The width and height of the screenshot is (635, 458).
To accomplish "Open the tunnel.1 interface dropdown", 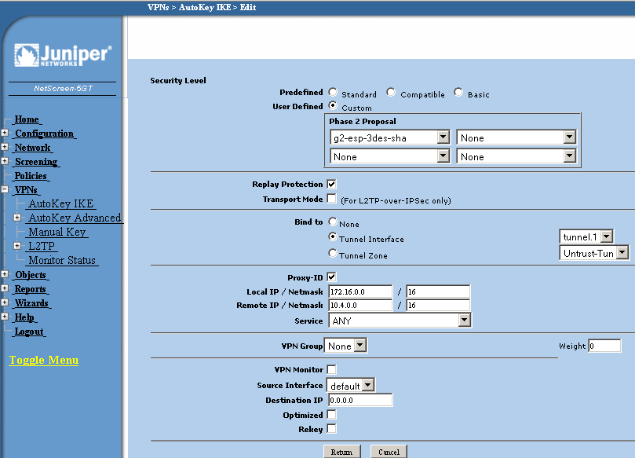I will pyautogui.click(x=606, y=236).
